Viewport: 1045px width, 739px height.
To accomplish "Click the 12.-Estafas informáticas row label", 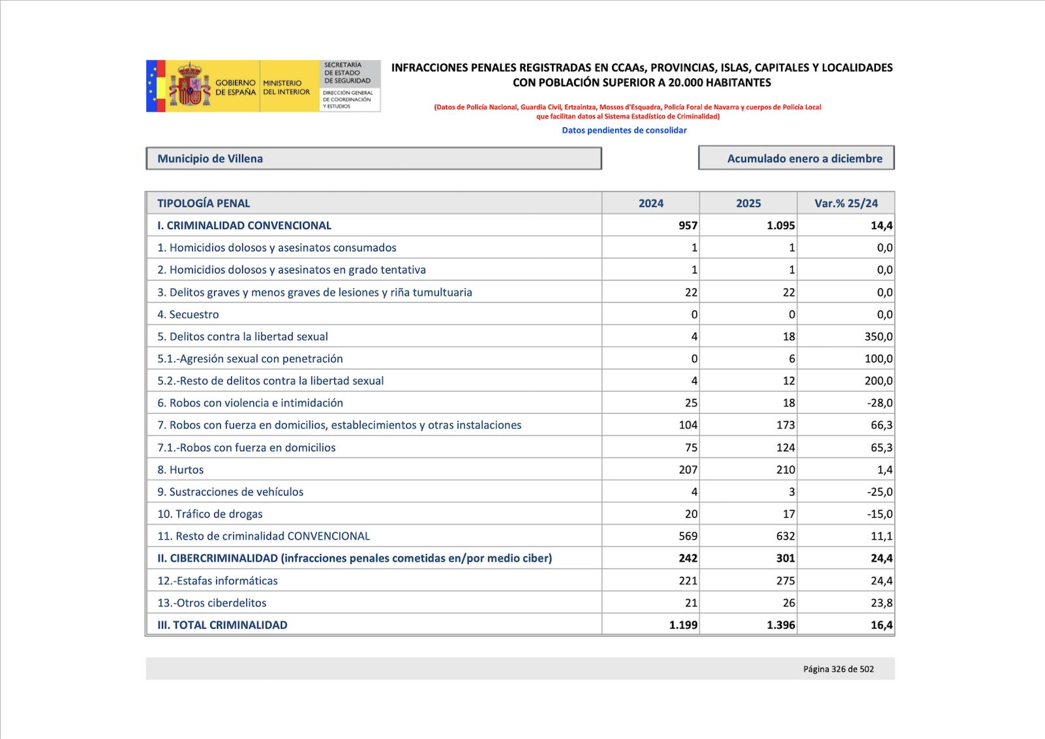I will pyautogui.click(x=217, y=580).
